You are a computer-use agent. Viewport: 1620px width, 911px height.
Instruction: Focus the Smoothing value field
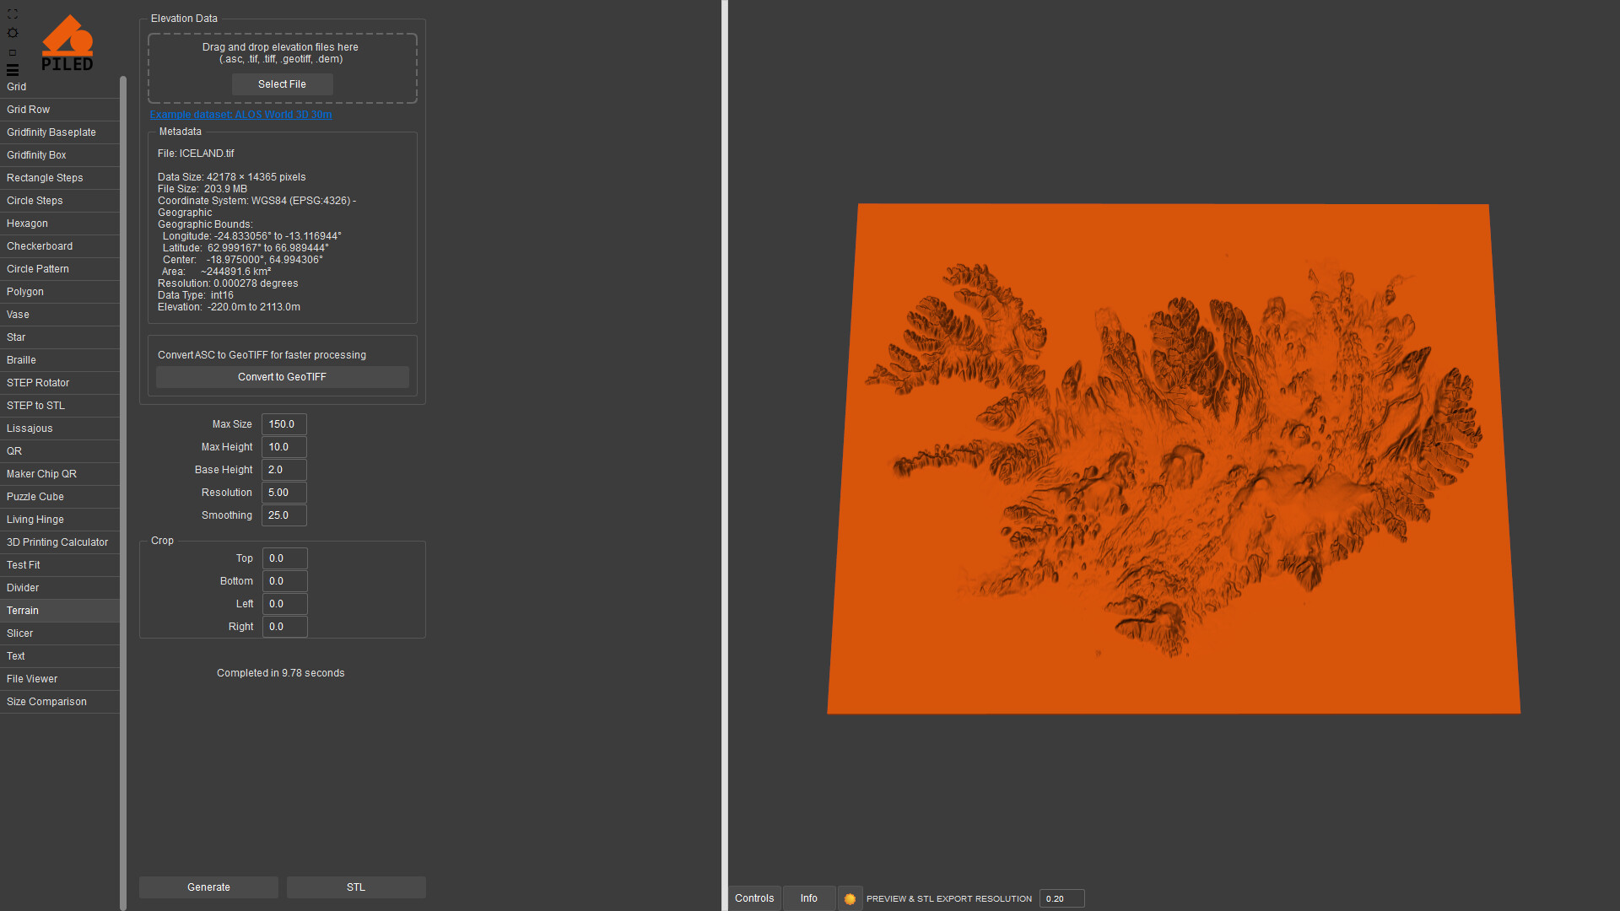[x=283, y=515]
